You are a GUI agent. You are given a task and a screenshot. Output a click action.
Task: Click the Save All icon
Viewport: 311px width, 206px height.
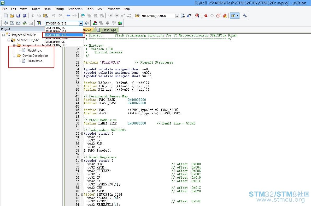(25, 16)
